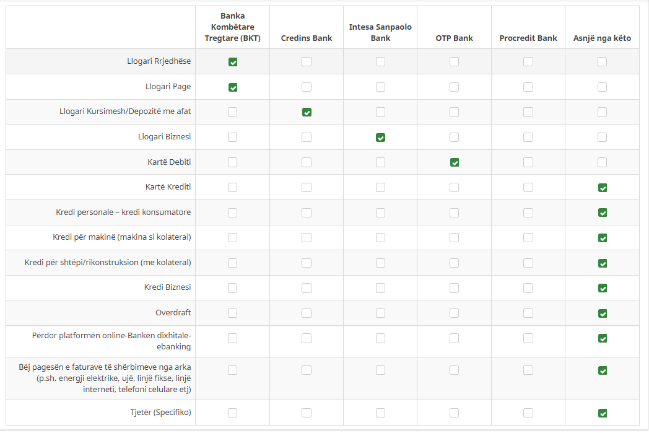The width and height of the screenshot is (649, 433).
Task: Select Procredit Bank for Kartë Krediti
Action: [528, 188]
